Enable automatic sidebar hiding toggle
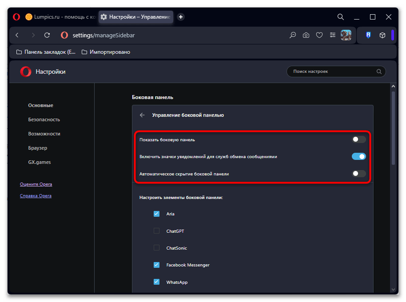 point(359,174)
